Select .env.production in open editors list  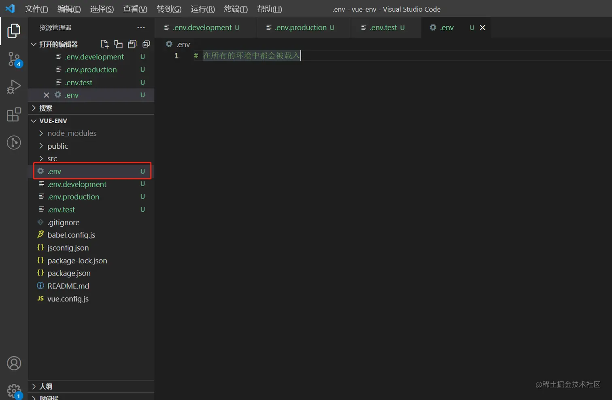tap(91, 69)
